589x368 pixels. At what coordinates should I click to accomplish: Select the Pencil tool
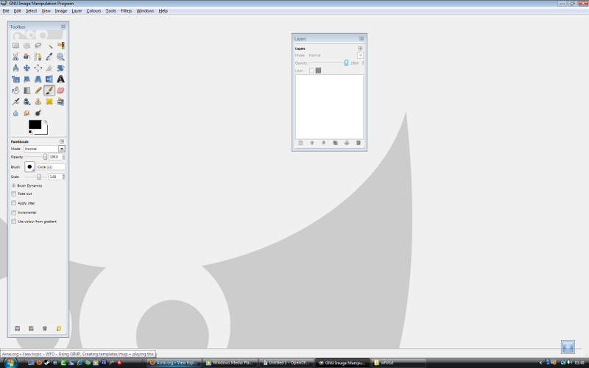click(38, 91)
